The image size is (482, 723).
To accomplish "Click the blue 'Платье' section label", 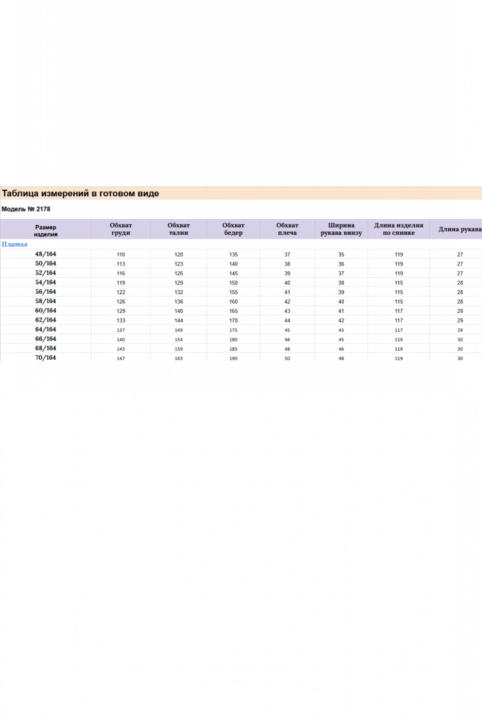I will [x=15, y=244].
